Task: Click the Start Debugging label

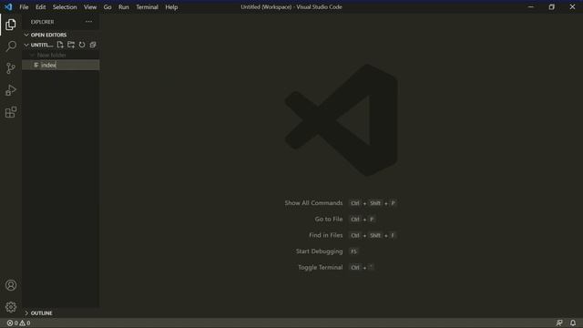Action: click(x=320, y=251)
